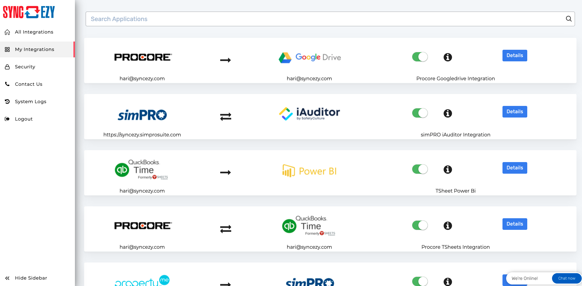Image resolution: width=582 pixels, height=286 pixels.
Task: Toggle off the TSheet Power Bi integration
Action: pyautogui.click(x=420, y=169)
